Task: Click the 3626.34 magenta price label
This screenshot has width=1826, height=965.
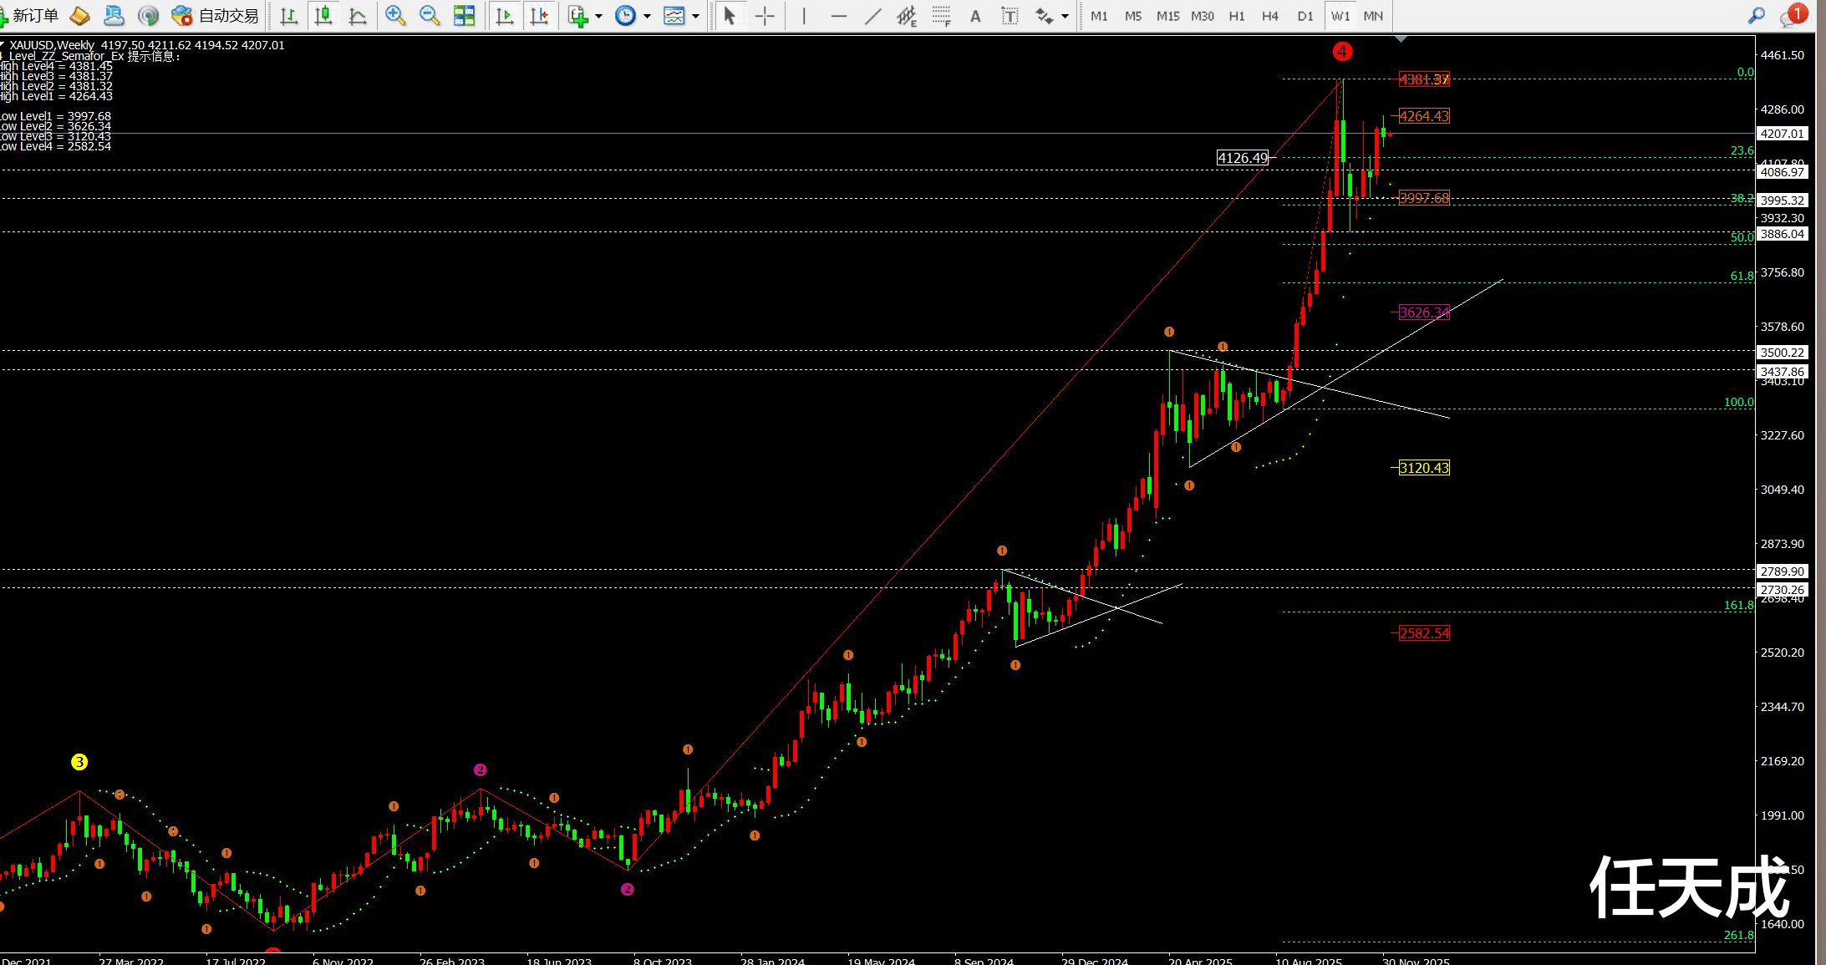Action: 1424,312
